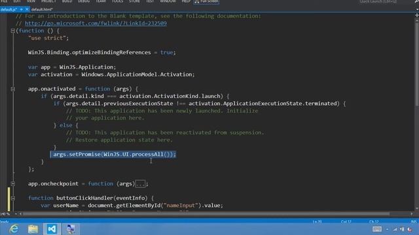Click the vertical scrollbar down arrow
This screenshot has width=419, height=235.
(417, 209)
